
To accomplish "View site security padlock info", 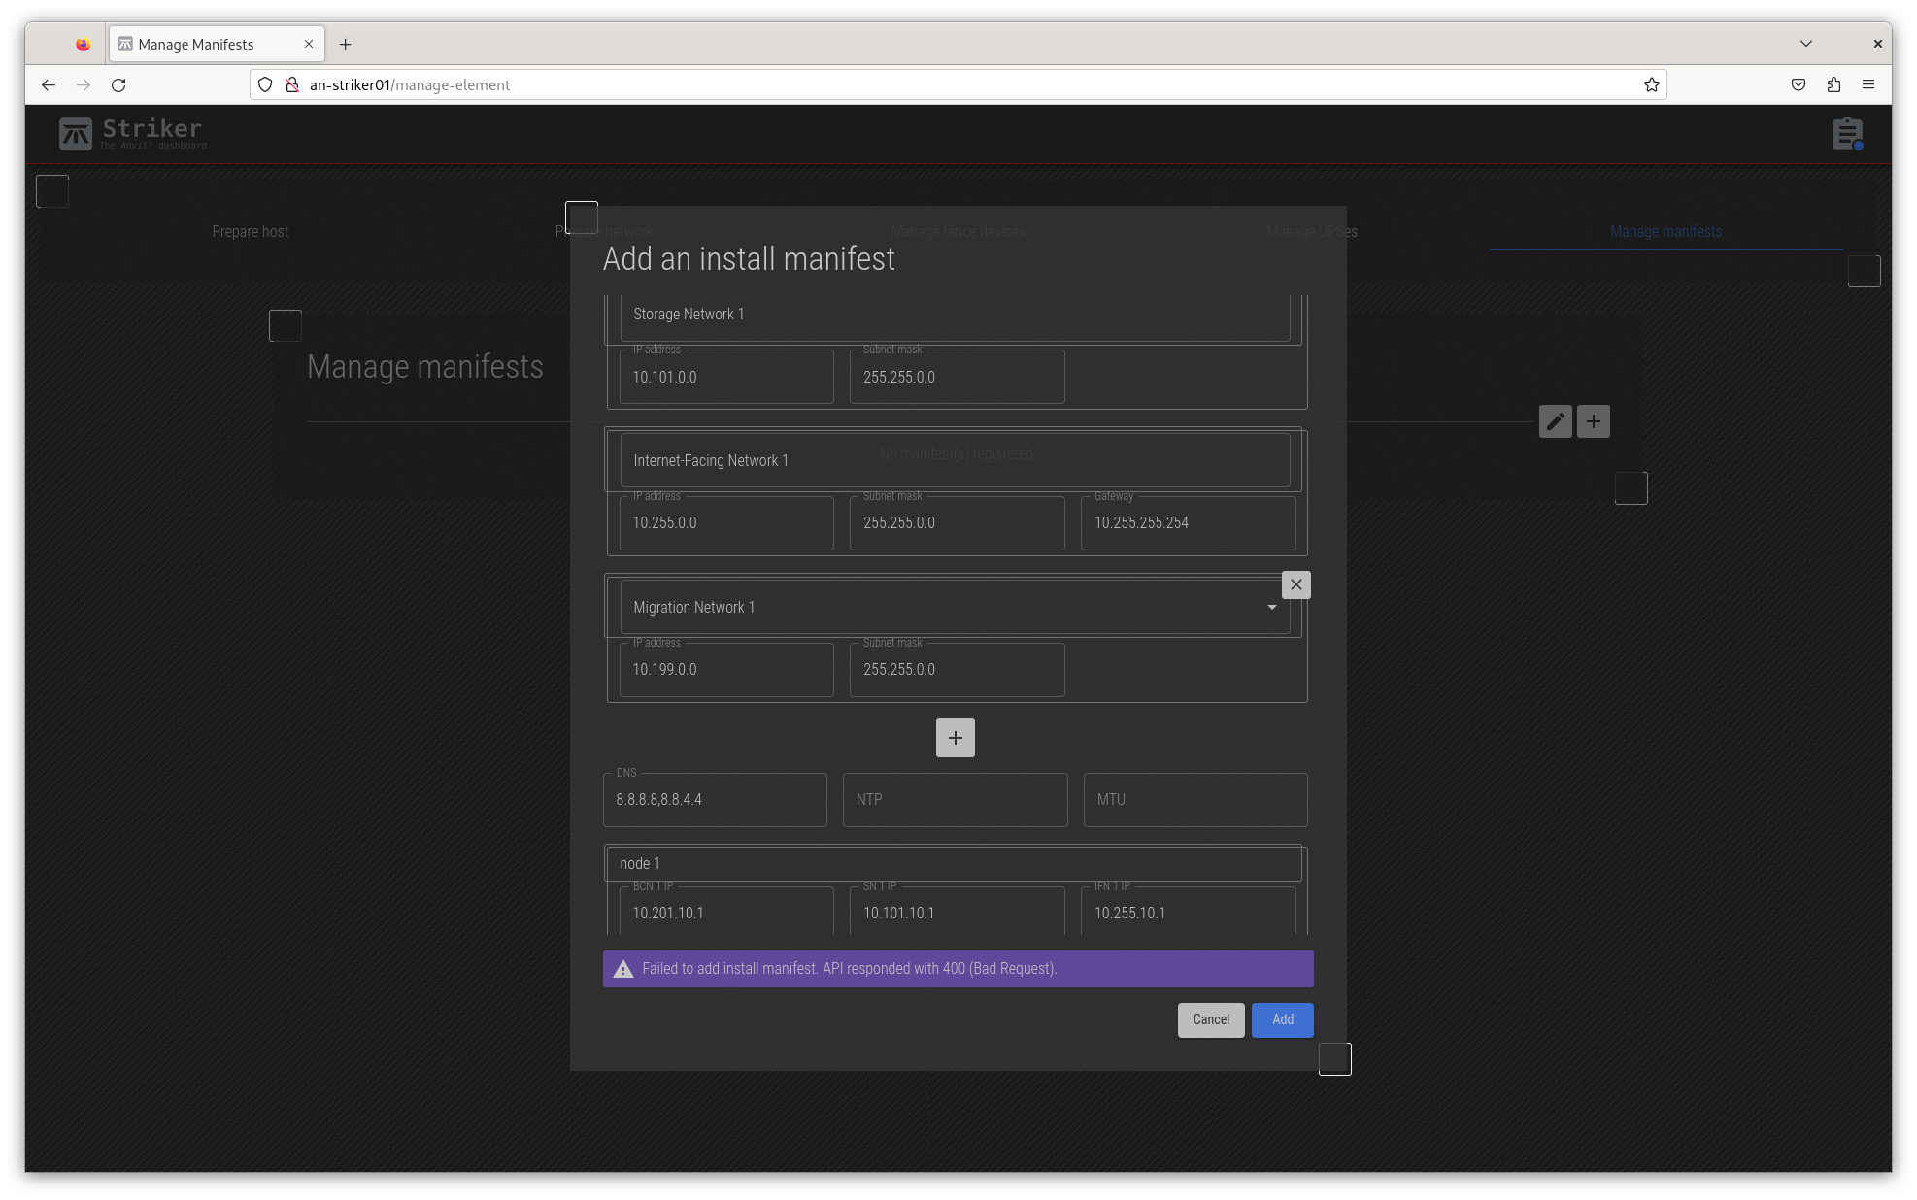I will 291,85.
